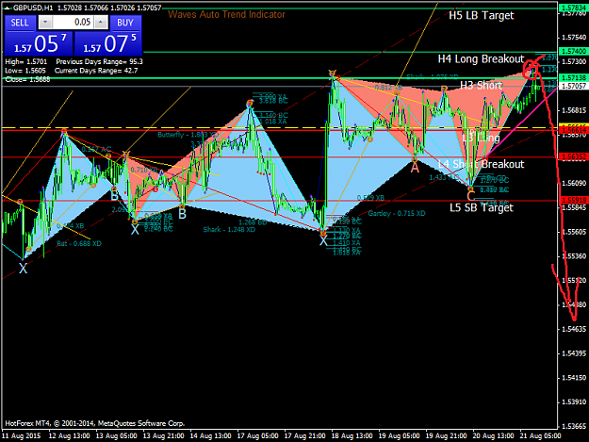Click the green 1.57400 price tag
The width and height of the screenshot is (589, 442).
click(x=572, y=51)
